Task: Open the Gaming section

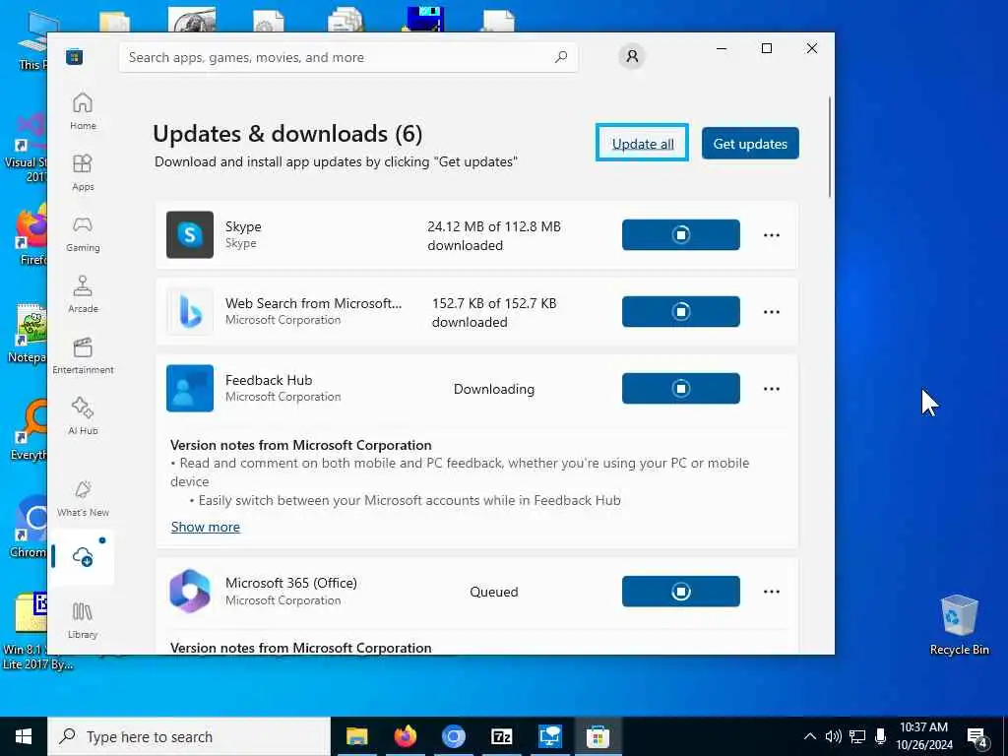Action: coord(83,233)
